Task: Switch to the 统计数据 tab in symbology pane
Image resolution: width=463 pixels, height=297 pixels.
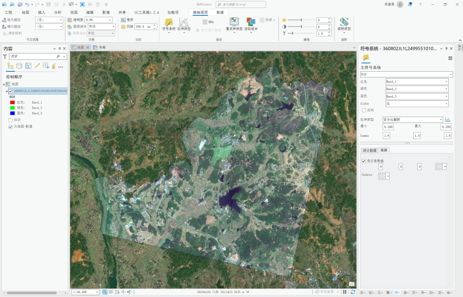Action: pos(370,150)
